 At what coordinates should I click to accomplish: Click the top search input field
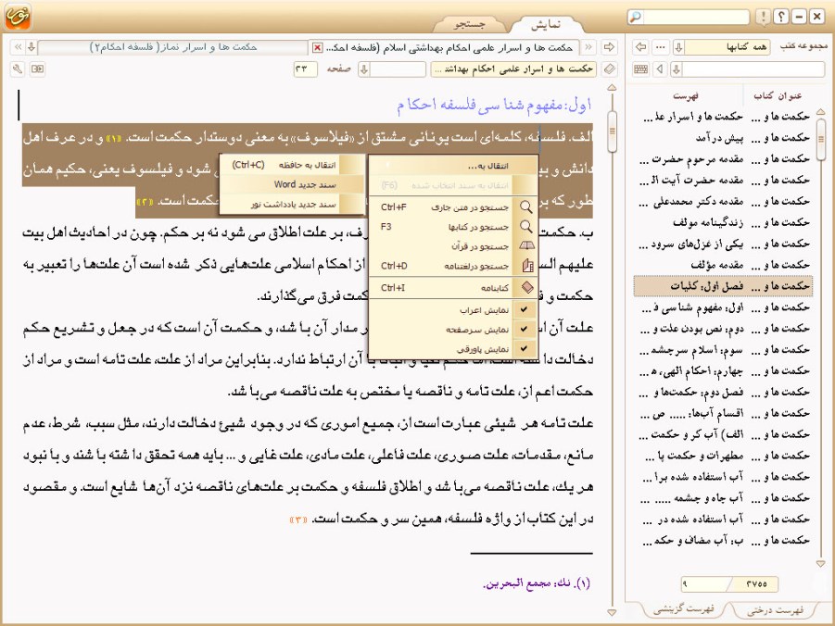coord(695,18)
